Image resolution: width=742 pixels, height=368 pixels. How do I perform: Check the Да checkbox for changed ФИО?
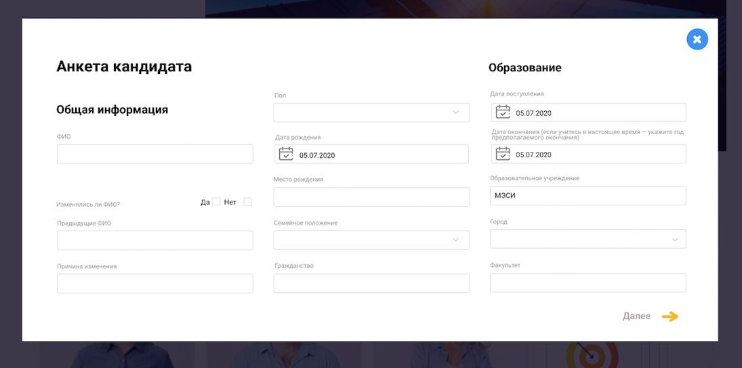(216, 201)
